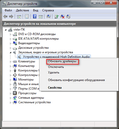Expand DVD и CD-ROM дисководы node

click(x=10, y=34)
